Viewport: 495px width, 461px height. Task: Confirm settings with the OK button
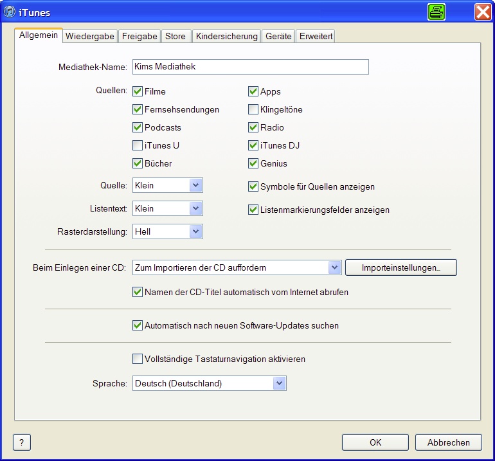(x=375, y=442)
